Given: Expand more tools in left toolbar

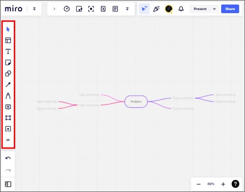Looking at the screenshot, I should 8,140.
